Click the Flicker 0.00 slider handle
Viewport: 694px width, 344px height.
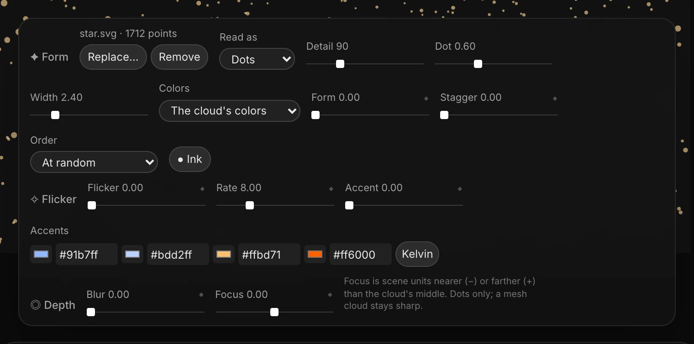92,205
